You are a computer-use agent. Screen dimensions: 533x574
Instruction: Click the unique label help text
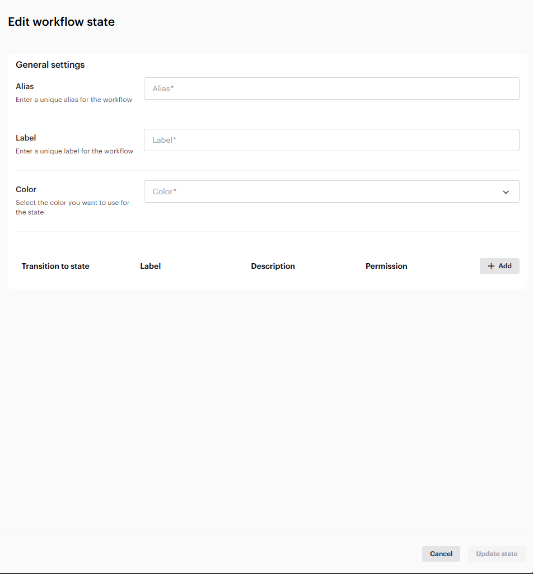point(74,151)
